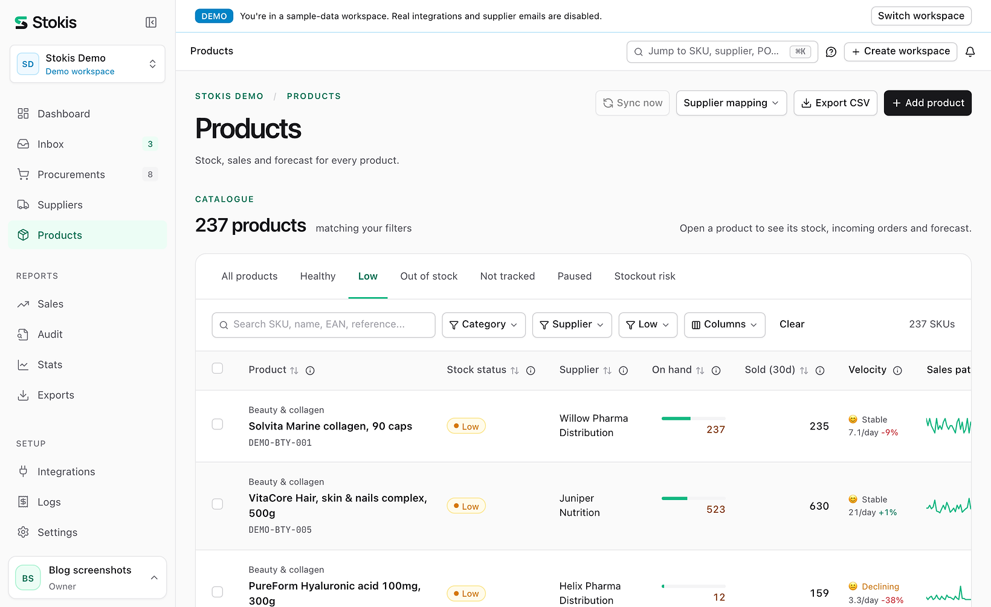Click the Suppliers truck icon
991x607 pixels.
[x=23, y=205]
